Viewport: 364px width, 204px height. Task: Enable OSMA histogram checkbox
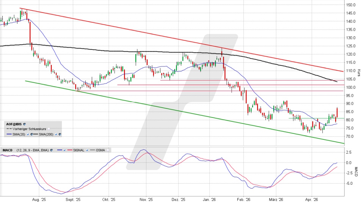pos(108,150)
